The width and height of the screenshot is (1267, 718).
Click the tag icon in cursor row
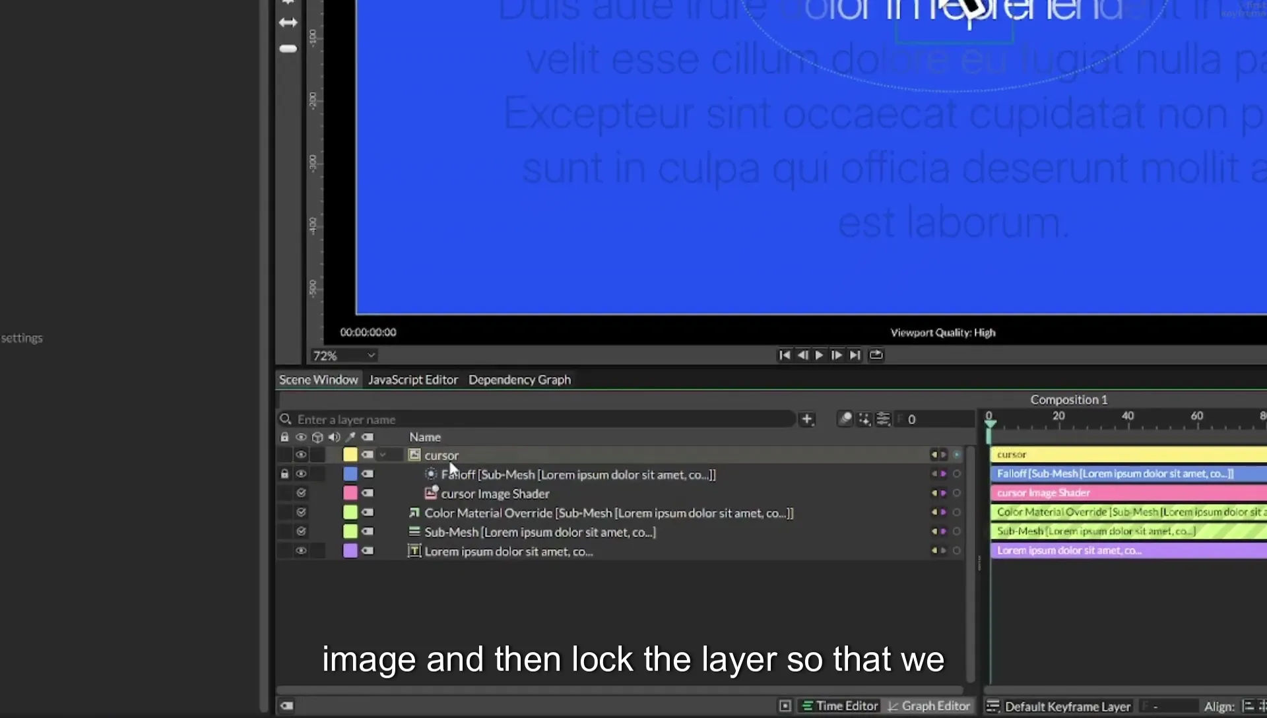[368, 455]
